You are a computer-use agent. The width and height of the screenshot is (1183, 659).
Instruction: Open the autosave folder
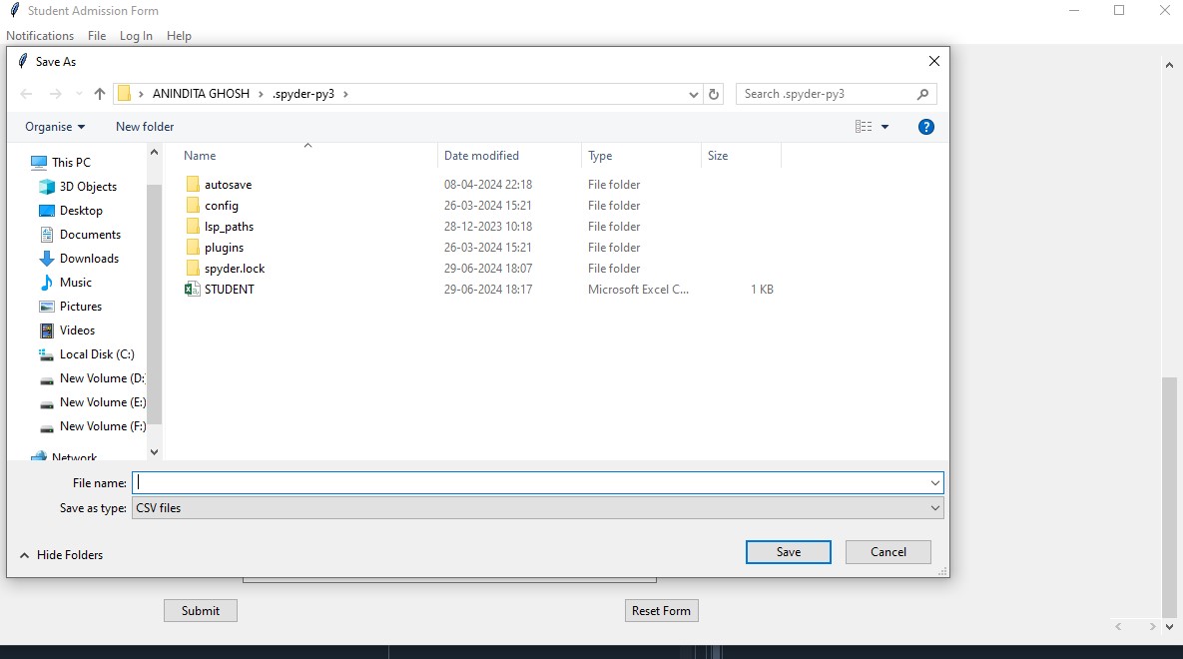click(228, 185)
